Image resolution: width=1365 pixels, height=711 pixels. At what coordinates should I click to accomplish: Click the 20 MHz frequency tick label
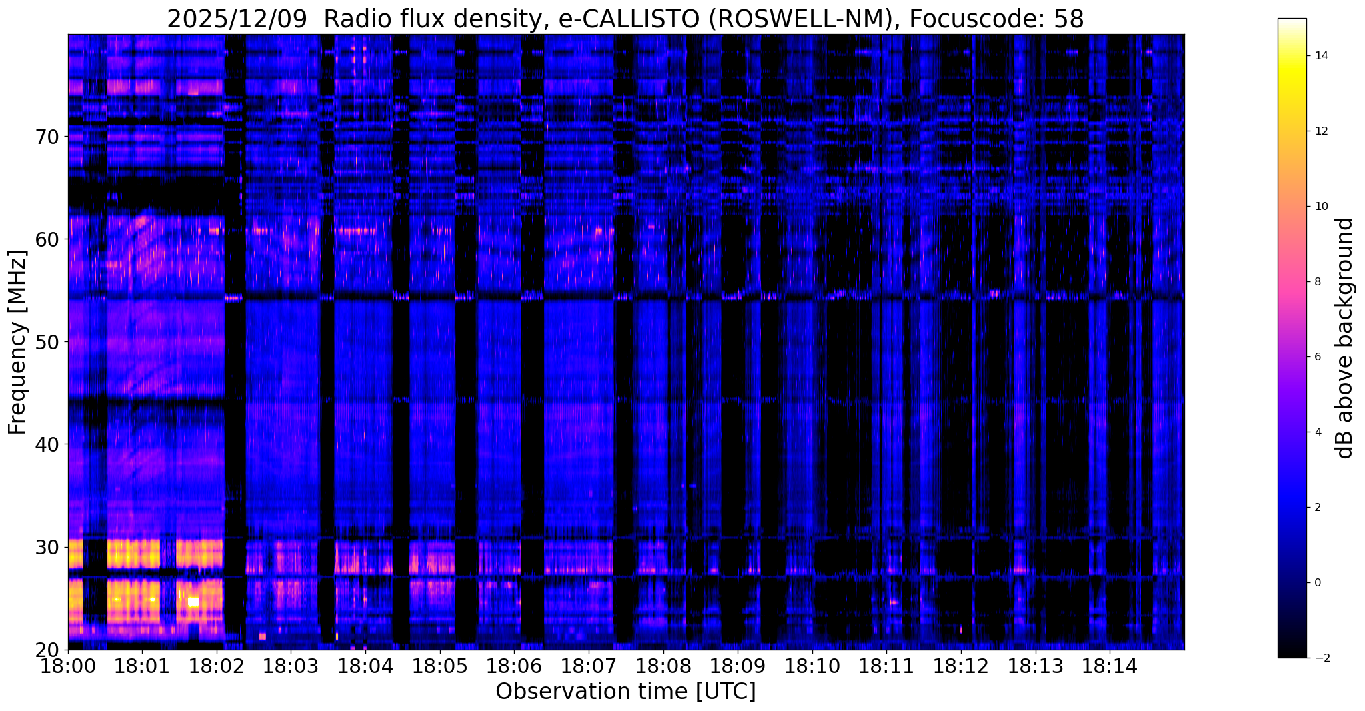tap(49, 650)
